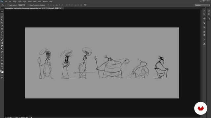The width and height of the screenshot is (211, 118).
Task: Select the Healing Brush tool
Action: pos(2,29)
